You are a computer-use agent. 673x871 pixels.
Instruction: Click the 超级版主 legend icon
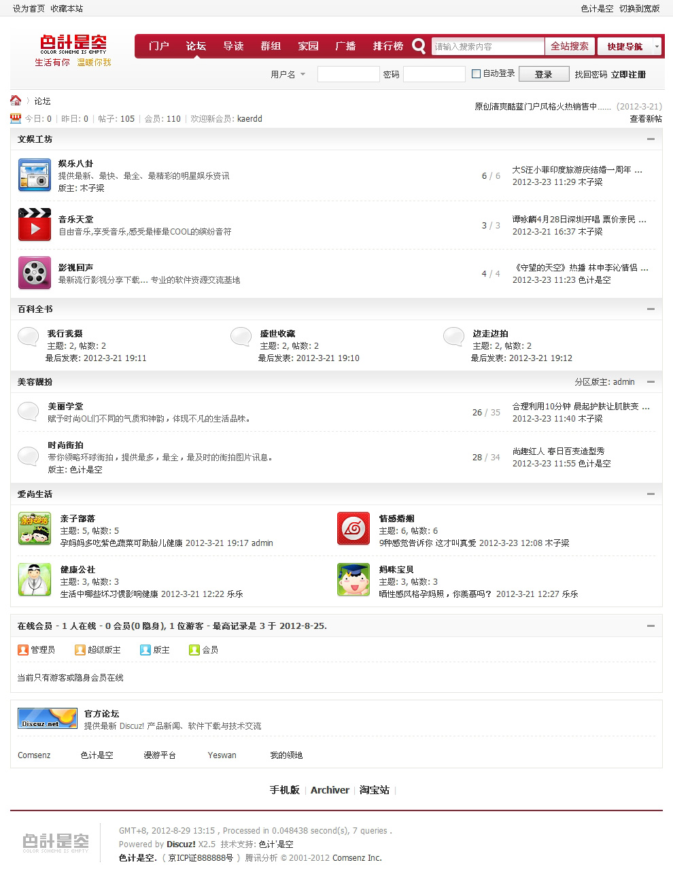coord(80,650)
